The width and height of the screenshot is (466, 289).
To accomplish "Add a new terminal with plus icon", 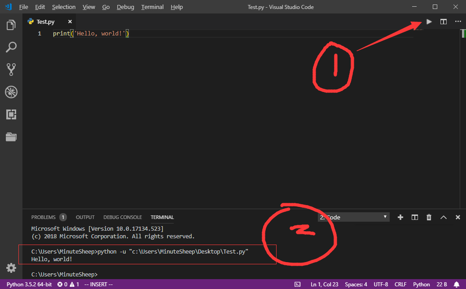I will click(400, 217).
